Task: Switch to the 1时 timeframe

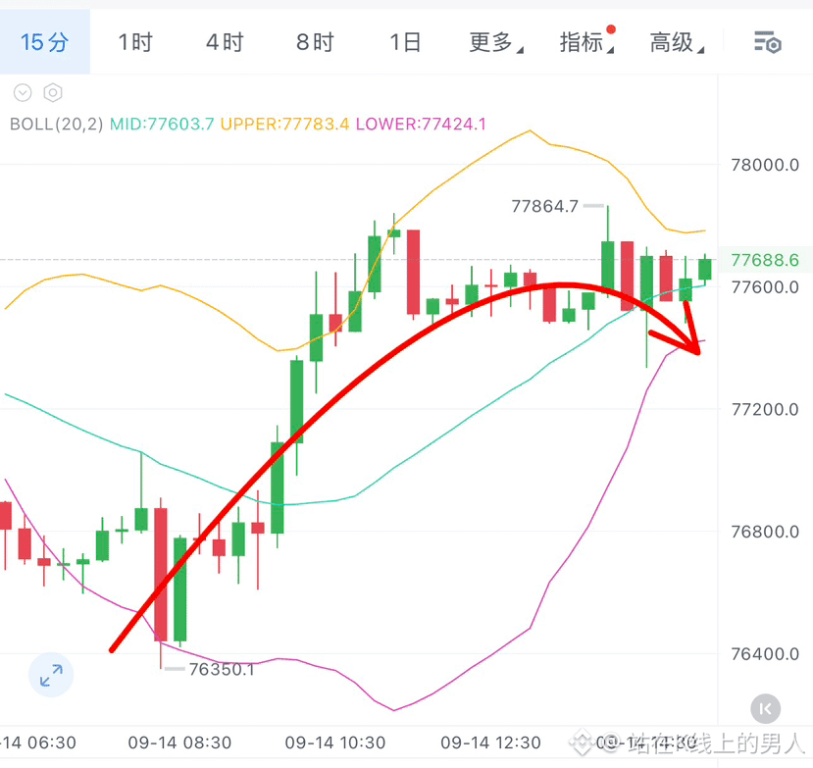Action: 135,42
